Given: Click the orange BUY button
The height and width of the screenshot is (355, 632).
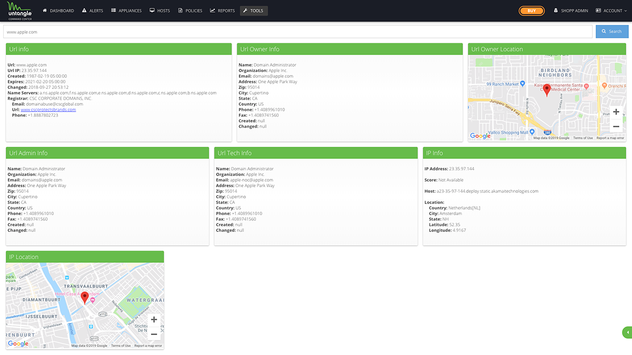Looking at the screenshot, I should (x=532, y=11).
